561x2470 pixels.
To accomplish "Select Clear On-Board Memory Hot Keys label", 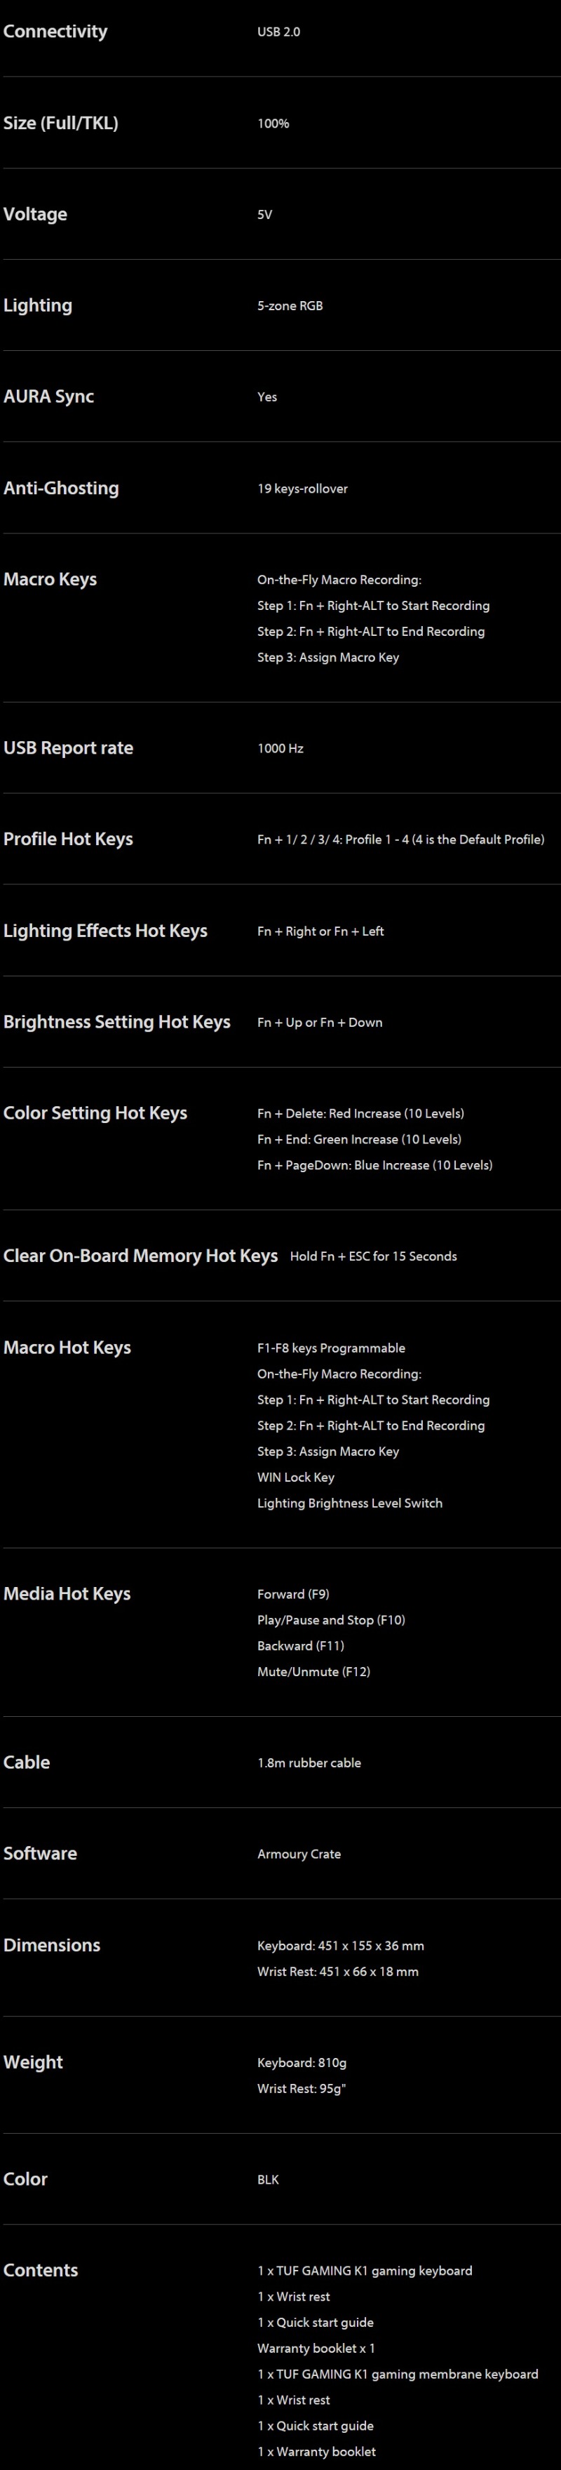I will point(141,1256).
